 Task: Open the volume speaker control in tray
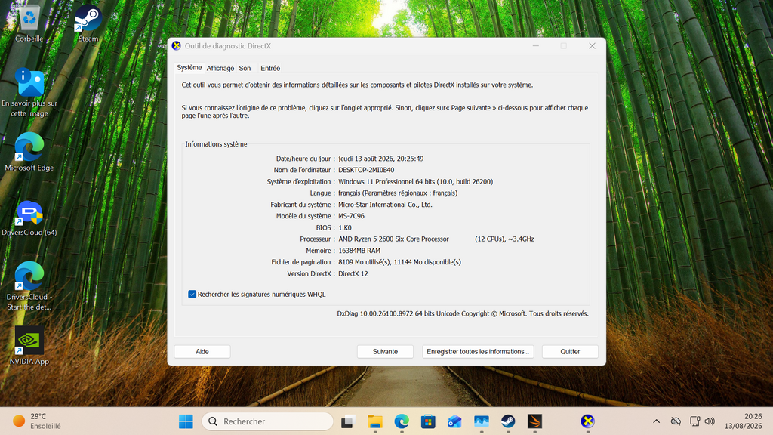tap(710, 421)
